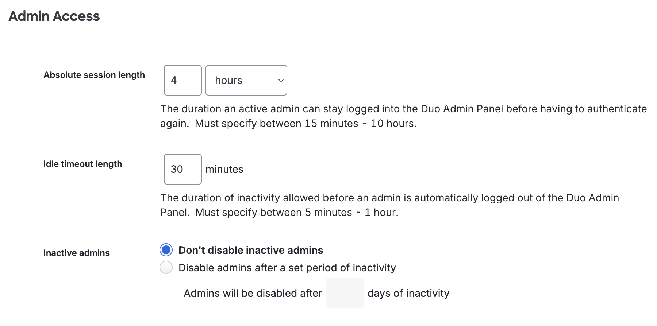Click the idle timeout minutes input
Viewport: 657px width, 326px height.
click(182, 169)
